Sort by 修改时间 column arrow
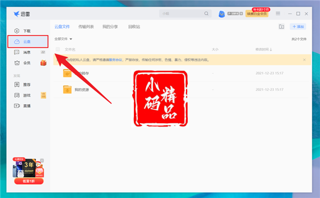This screenshot has width=320, height=198. [271, 50]
